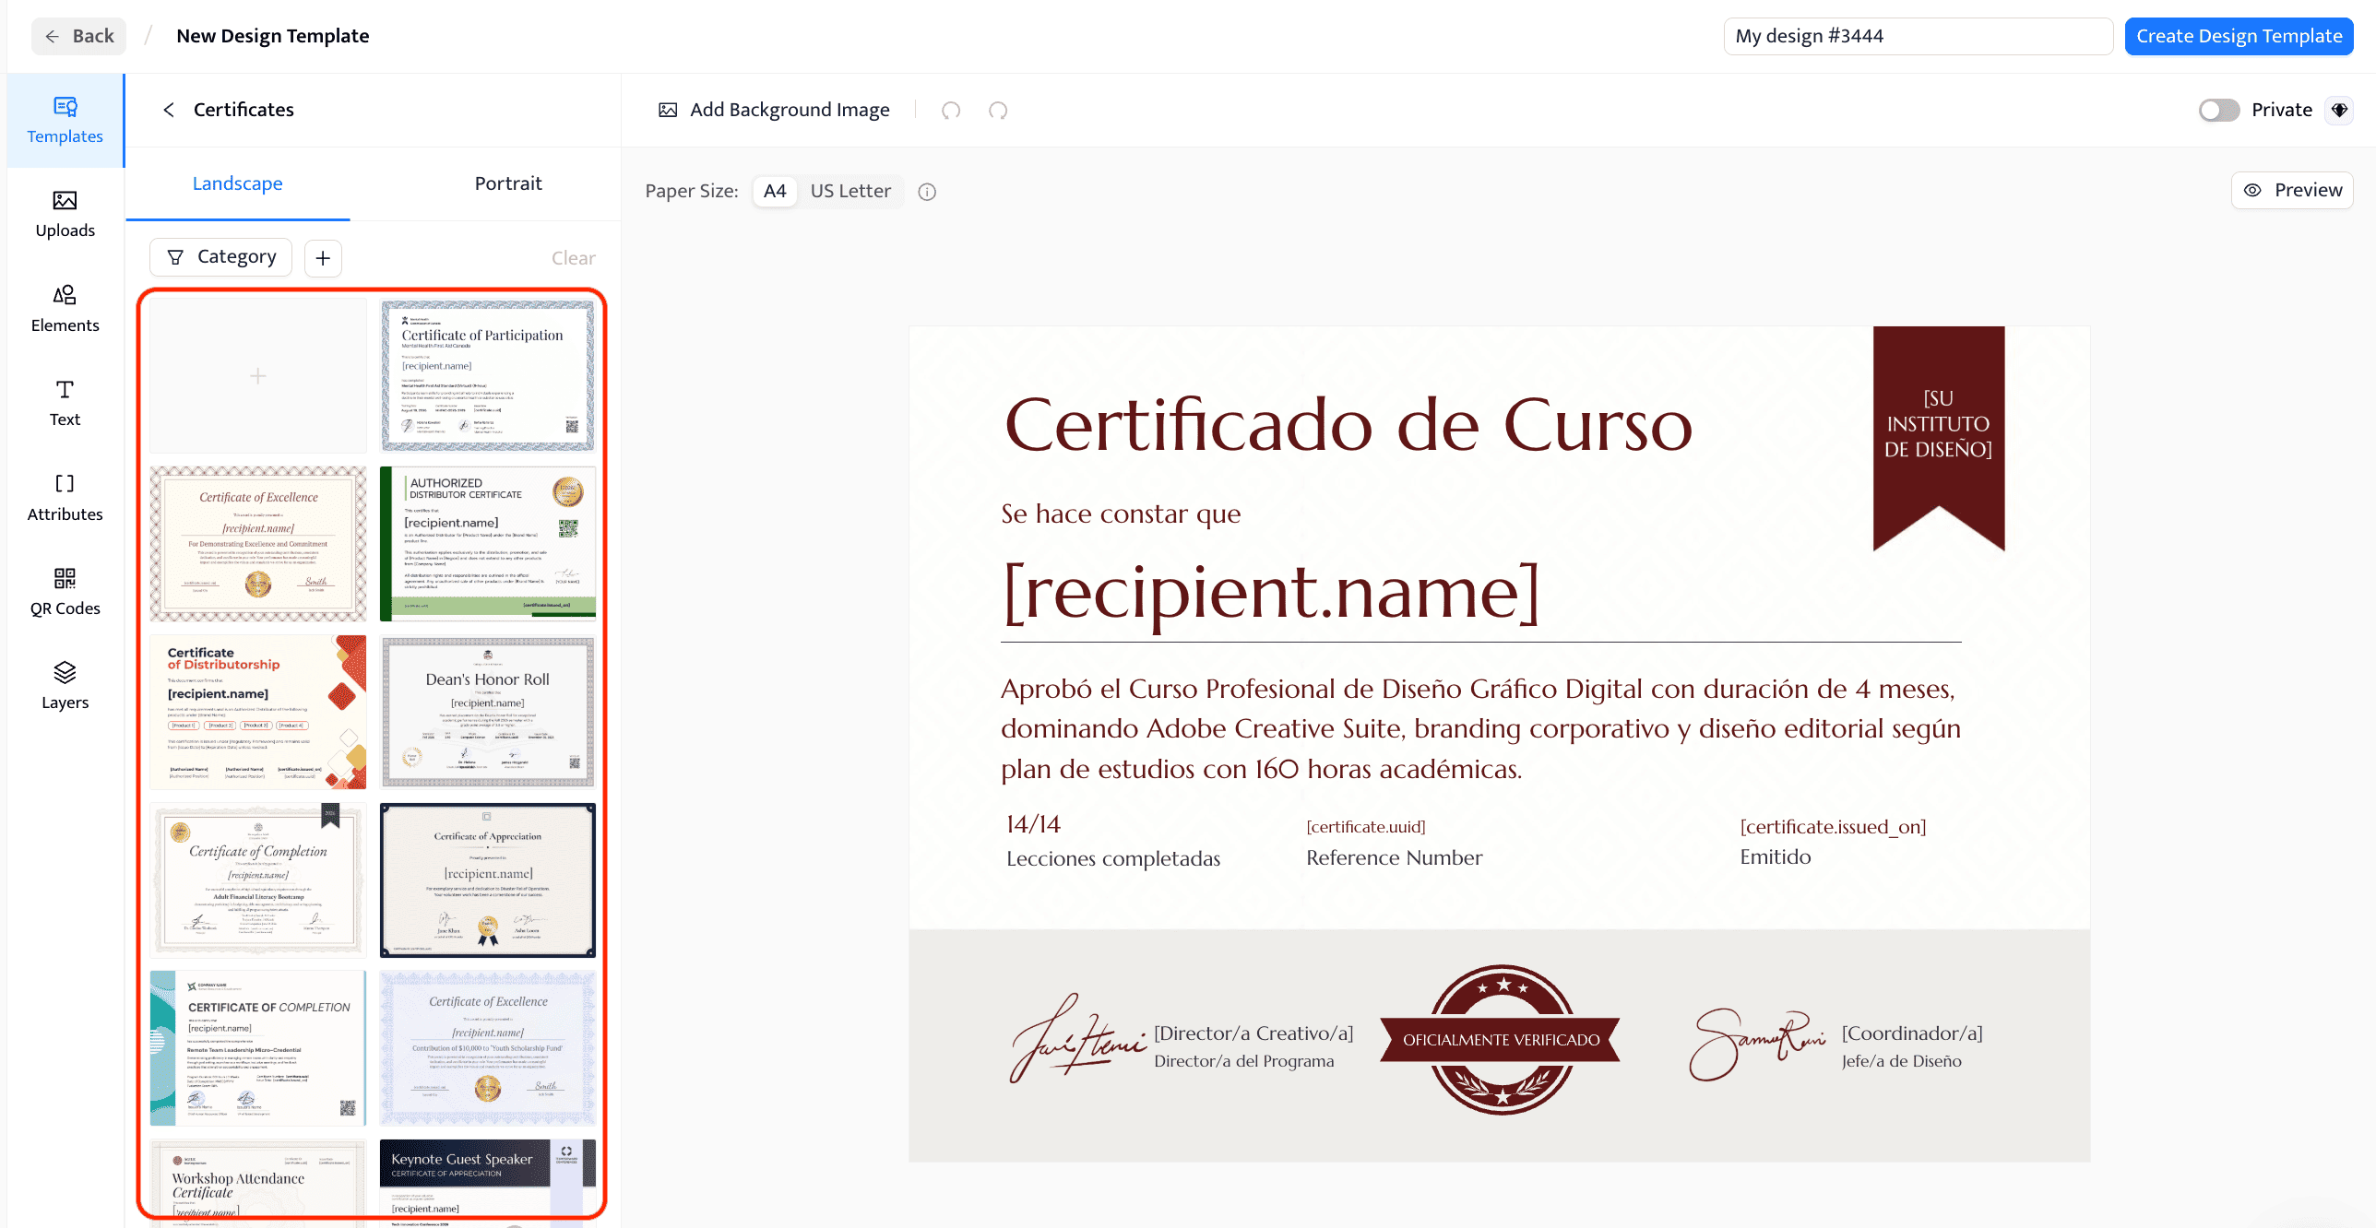The width and height of the screenshot is (2376, 1228).
Task: Open the Attributes sidebar panel
Action: pyautogui.click(x=65, y=498)
